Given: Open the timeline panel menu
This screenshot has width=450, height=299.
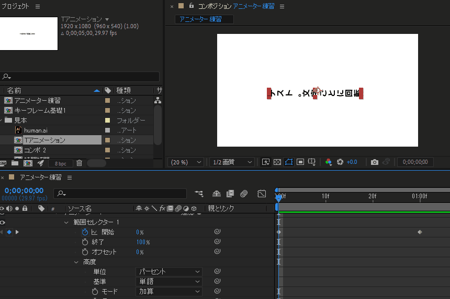Looking at the screenshot, I should tap(70, 178).
